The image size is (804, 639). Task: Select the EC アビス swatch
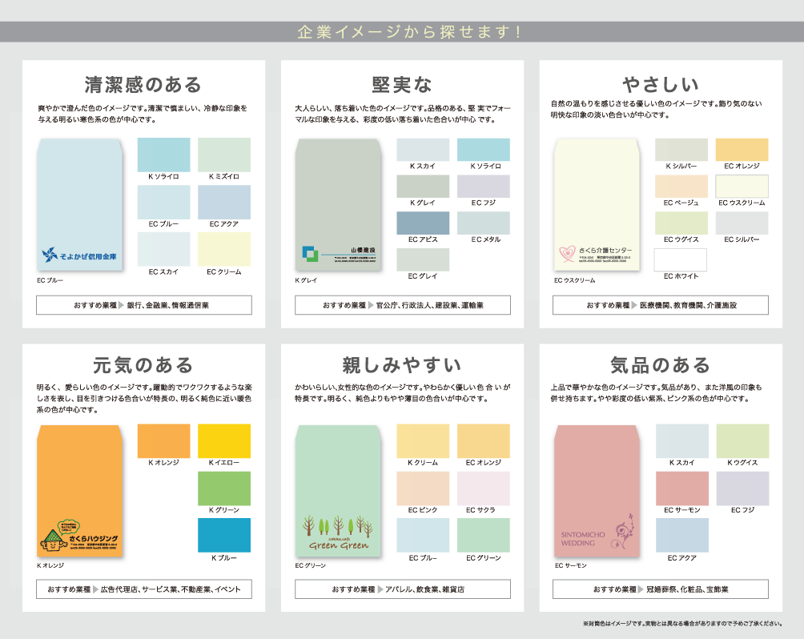[423, 223]
